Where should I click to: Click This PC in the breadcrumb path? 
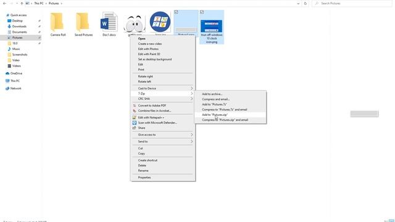[39, 3]
